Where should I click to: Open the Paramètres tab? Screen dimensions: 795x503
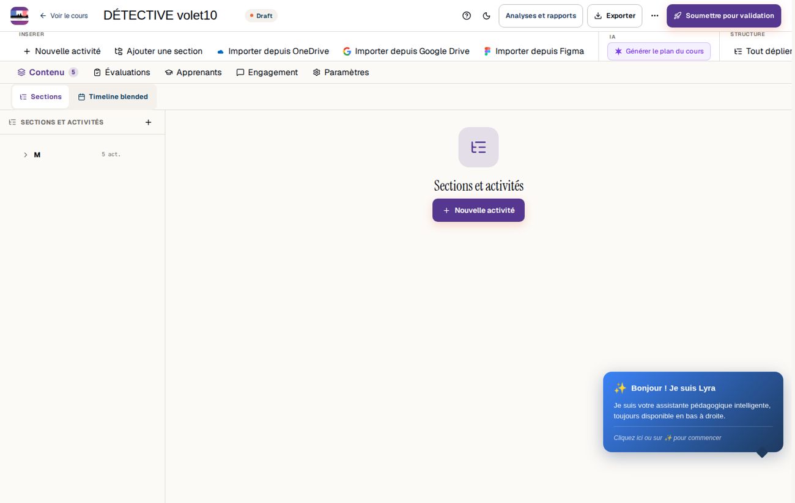(x=341, y=72)
